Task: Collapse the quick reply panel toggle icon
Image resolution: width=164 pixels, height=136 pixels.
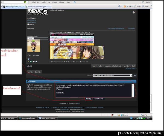Action: (x=28, y=81)
